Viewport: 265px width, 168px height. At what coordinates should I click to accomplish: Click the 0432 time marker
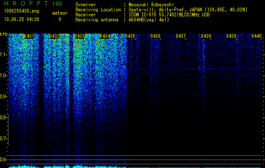[x=54, y=36]
